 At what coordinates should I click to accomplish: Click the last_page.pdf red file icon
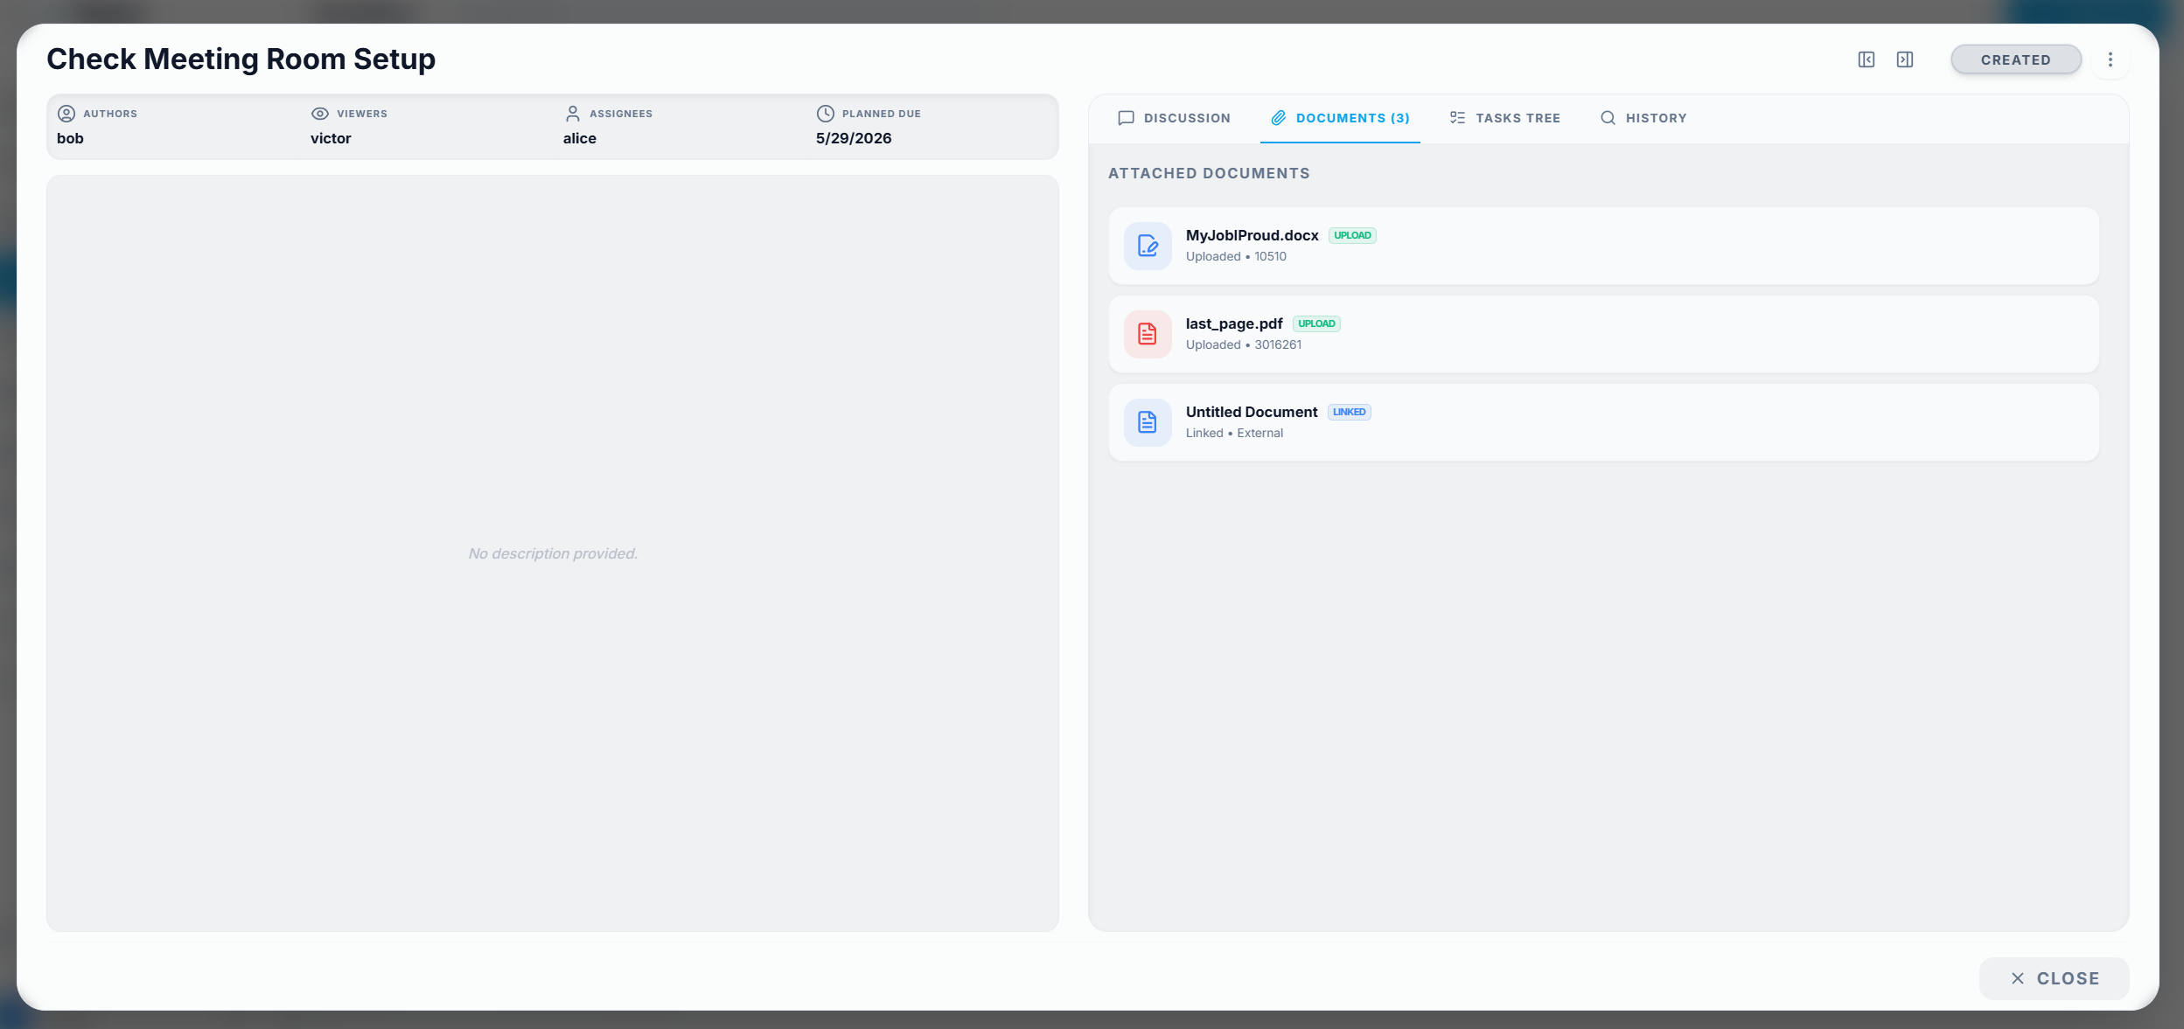coord(1148,335)
